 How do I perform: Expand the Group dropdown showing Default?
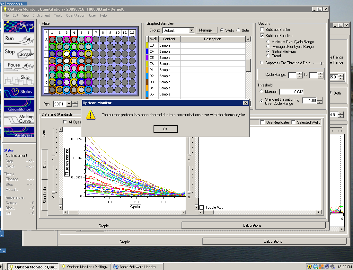[x=191, y=31]
